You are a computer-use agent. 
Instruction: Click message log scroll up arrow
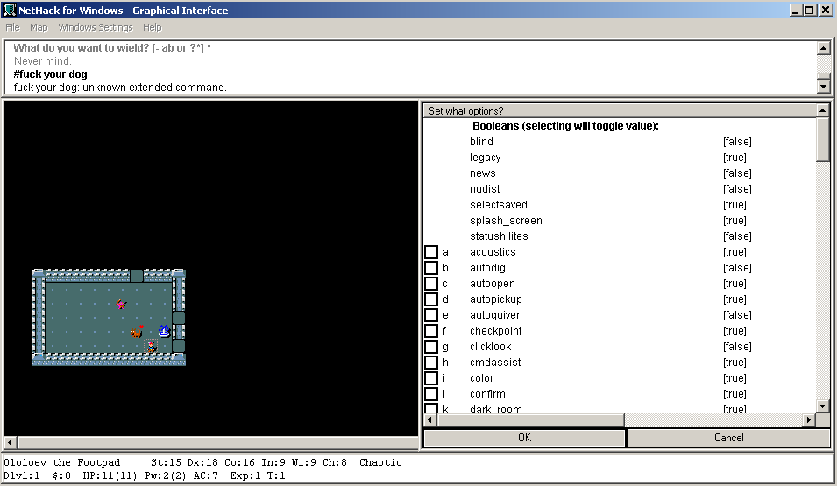coord(823,48)
